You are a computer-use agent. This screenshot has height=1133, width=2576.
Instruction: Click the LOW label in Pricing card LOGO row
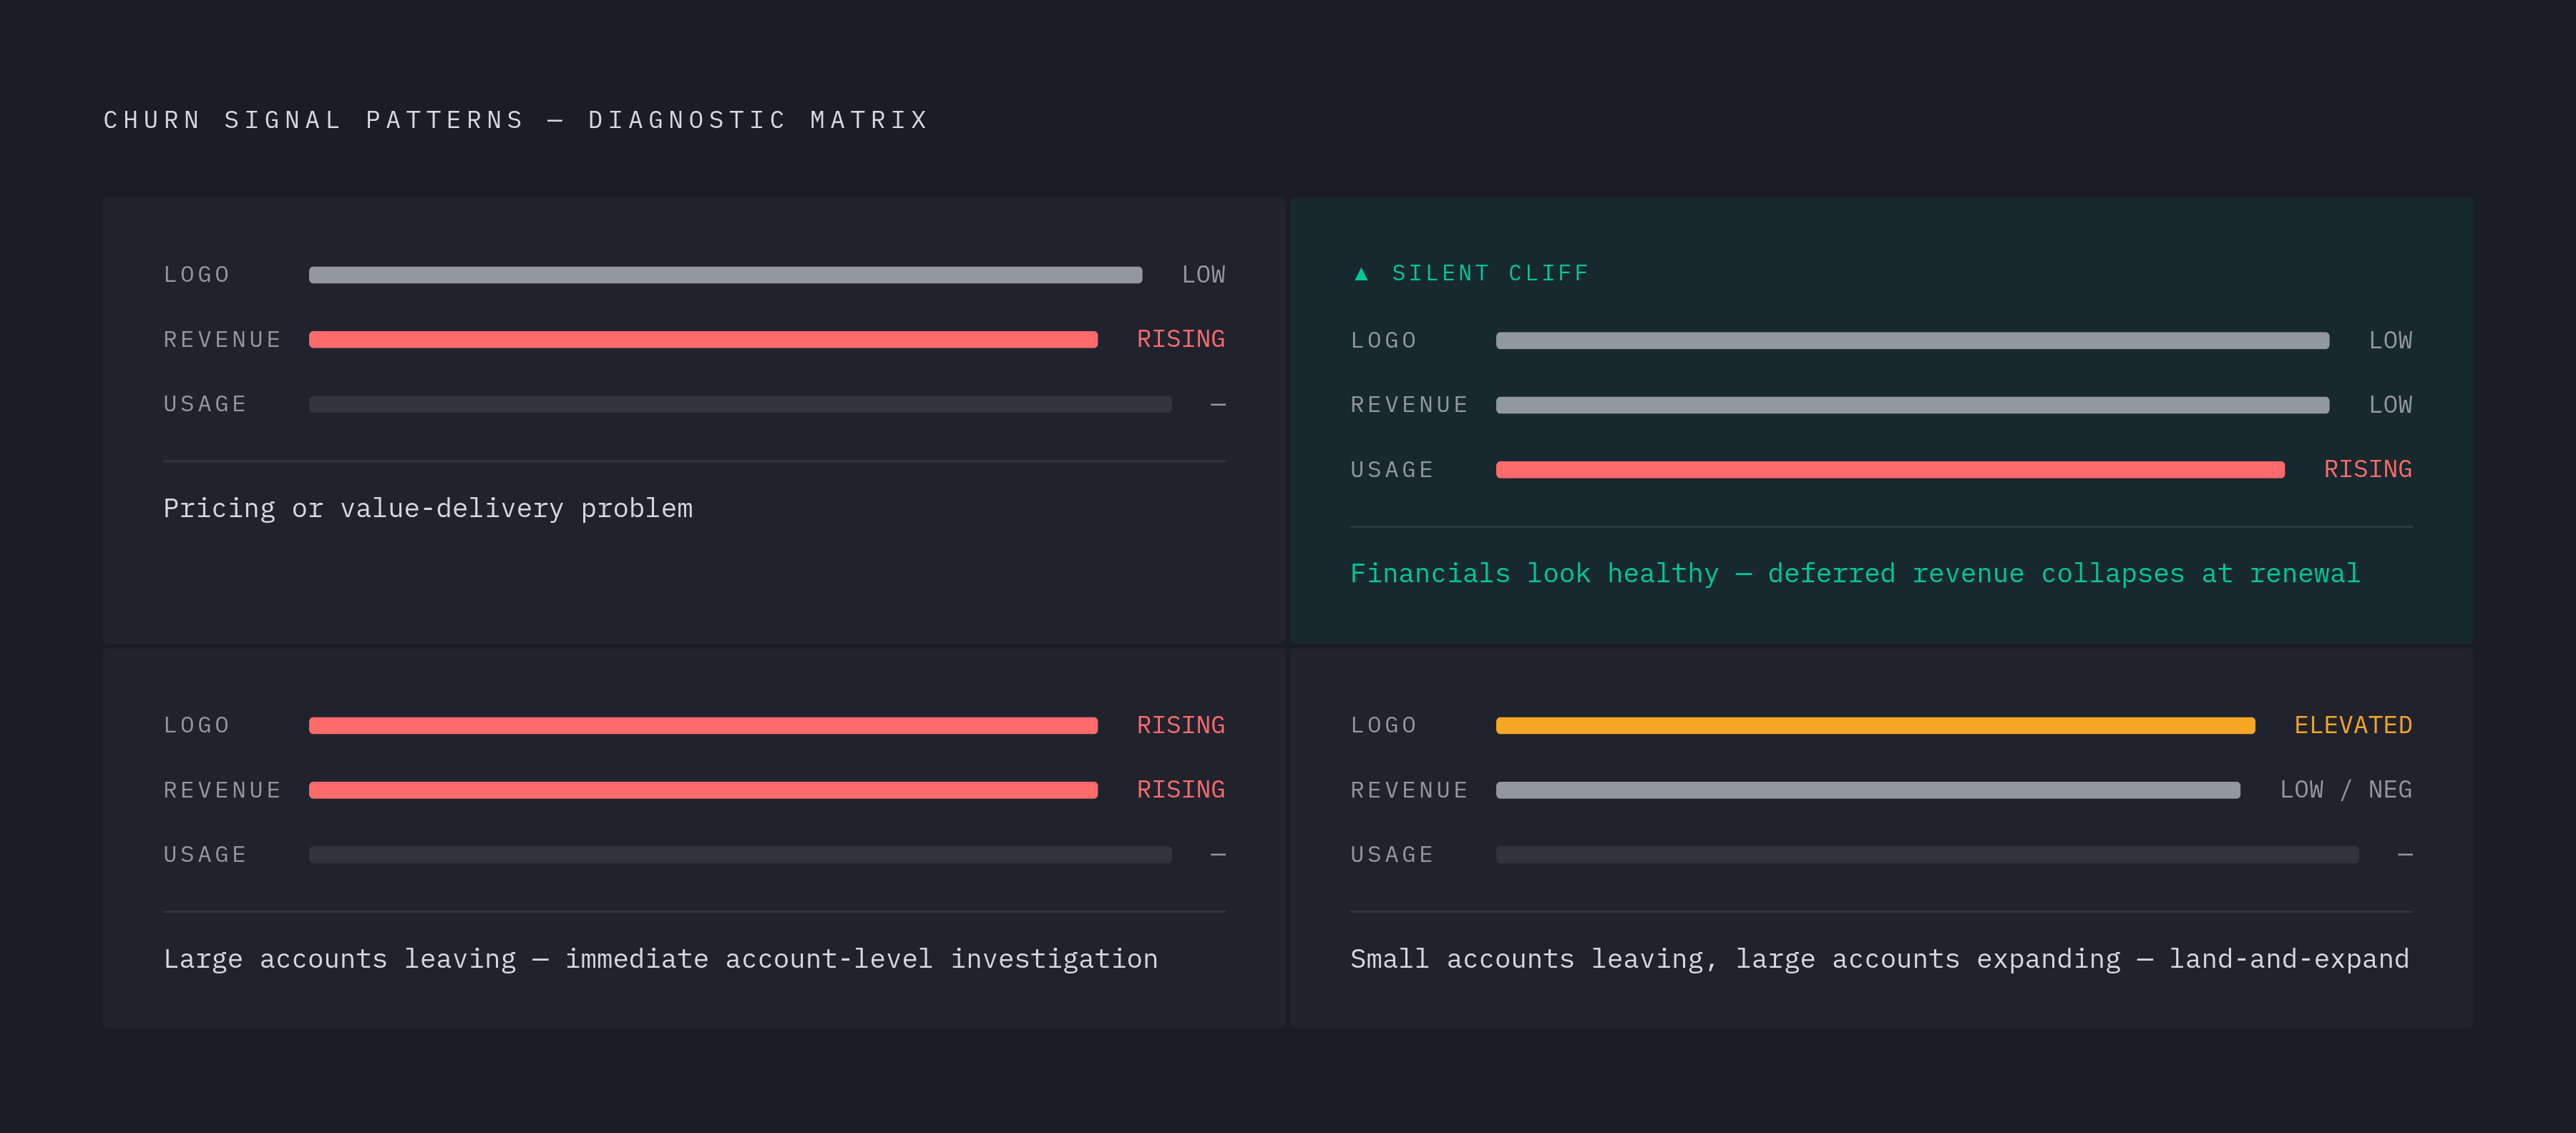(1204, 275)
